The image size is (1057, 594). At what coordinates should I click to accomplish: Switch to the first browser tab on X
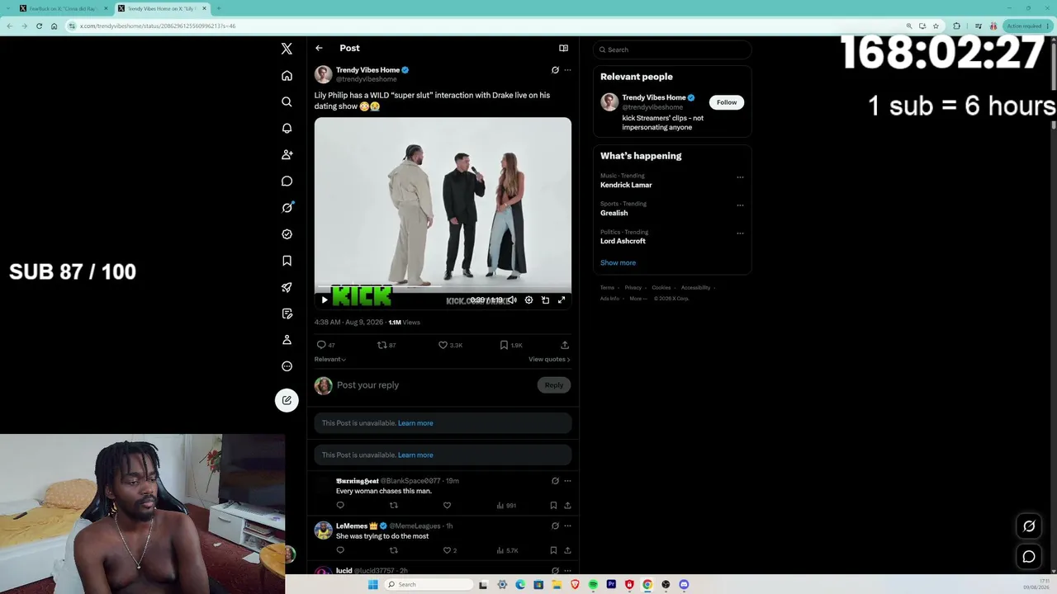coord(64,8)
